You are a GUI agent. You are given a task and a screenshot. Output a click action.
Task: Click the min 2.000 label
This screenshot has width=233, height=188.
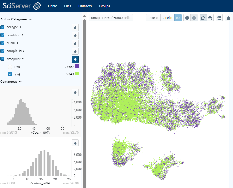point(8,183)
